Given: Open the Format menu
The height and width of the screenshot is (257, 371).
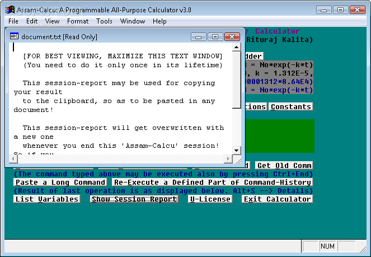Looking at the screenshot, I should (x=78, y=21).
